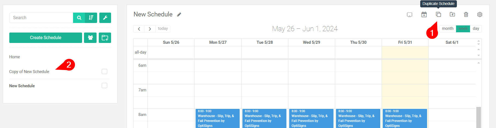Switch calendar to day view
The width and height of the screenshot is (496, 128).
476,29
